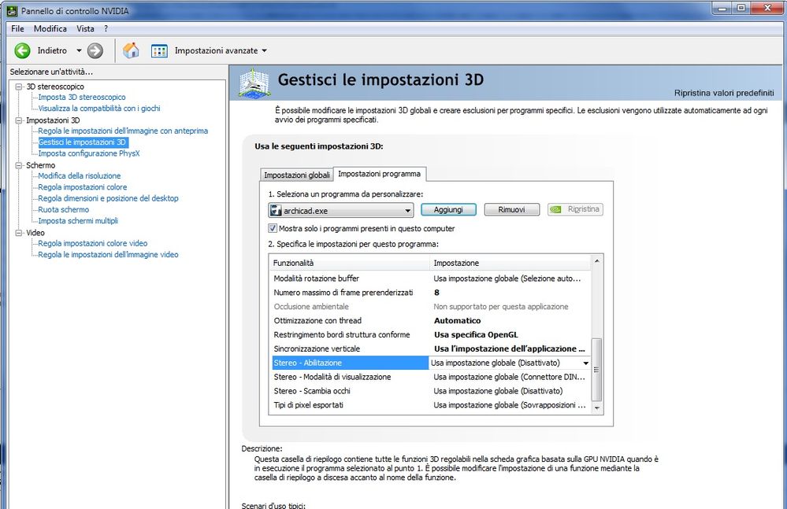Image resolution: width=787 pixels, height=509 pixels.
Task: Select the Sincronizzazione verticale row
Action: 431,349
